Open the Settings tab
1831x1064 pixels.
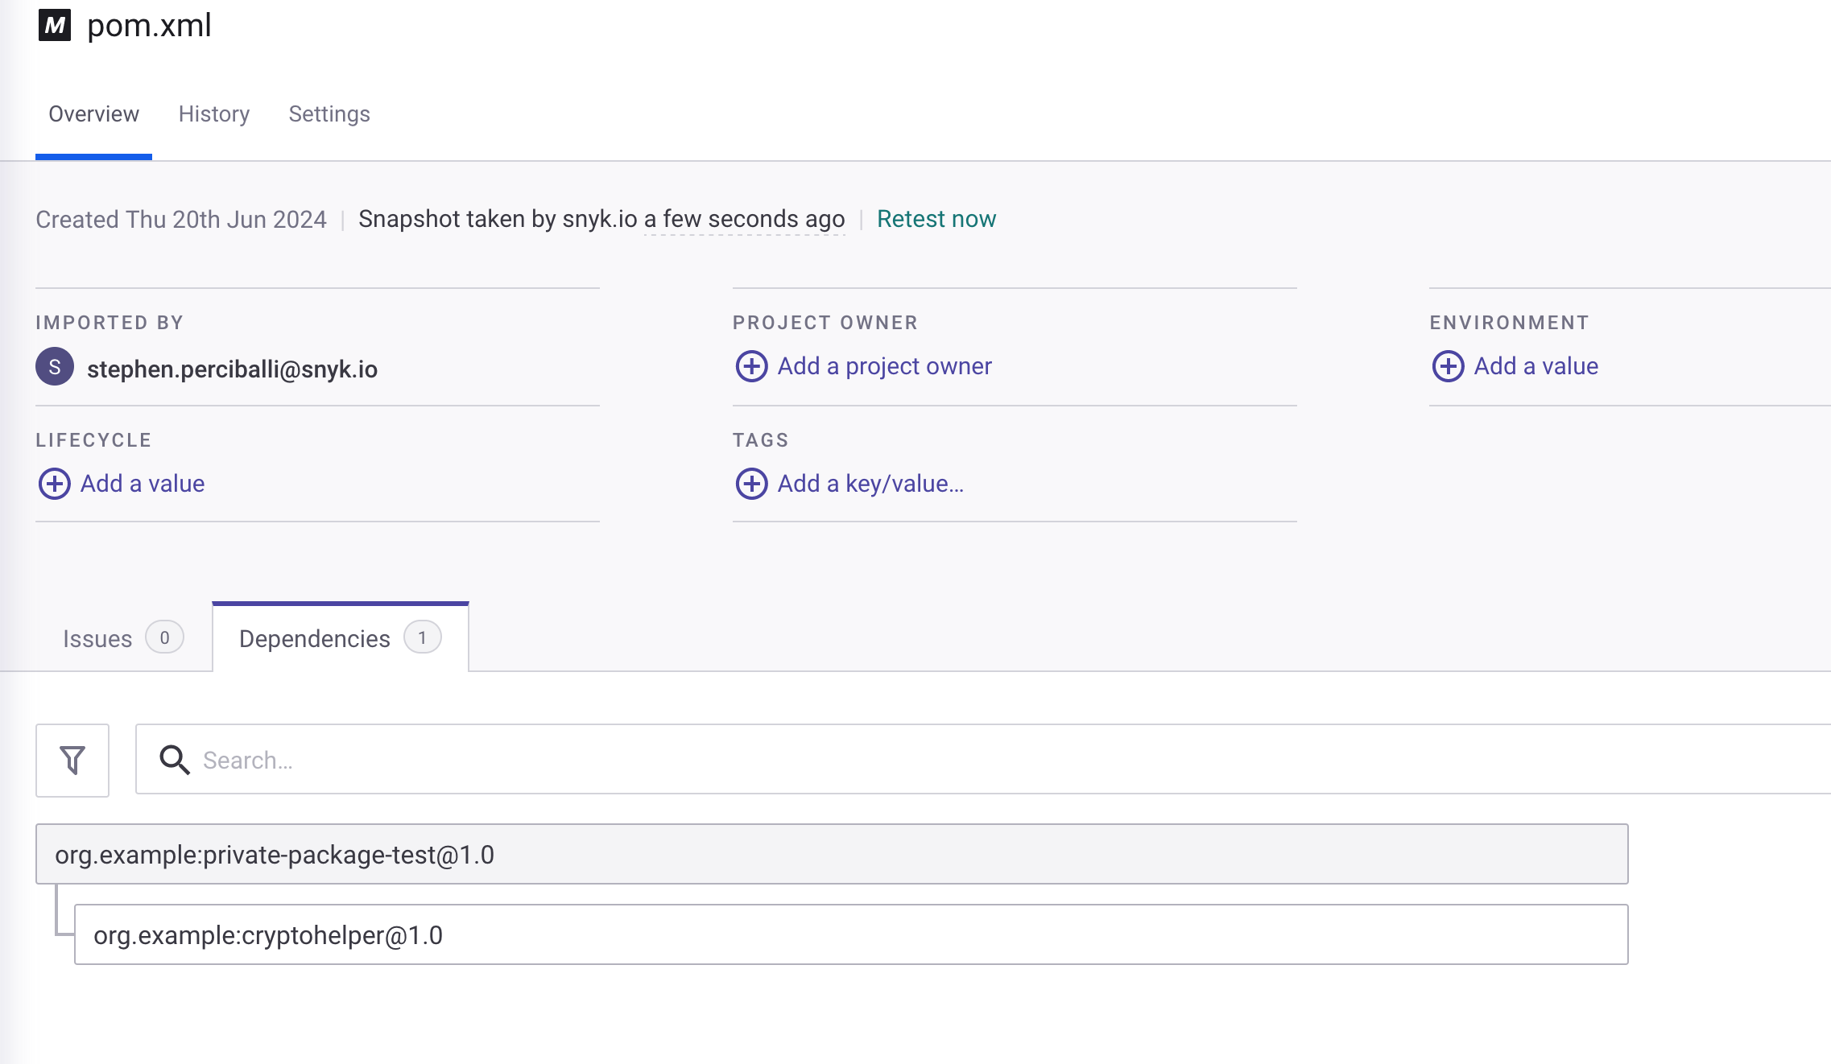click(x=329, y=114)
